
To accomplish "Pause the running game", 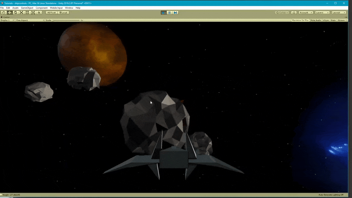I will pyautogui.click(x=169, y=13).
